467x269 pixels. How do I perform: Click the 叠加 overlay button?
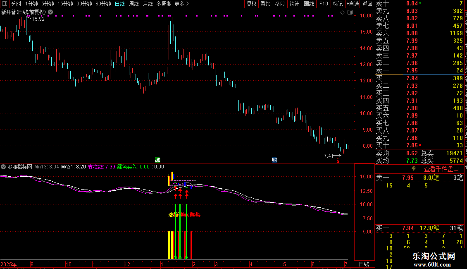click(x=266, y=4)
